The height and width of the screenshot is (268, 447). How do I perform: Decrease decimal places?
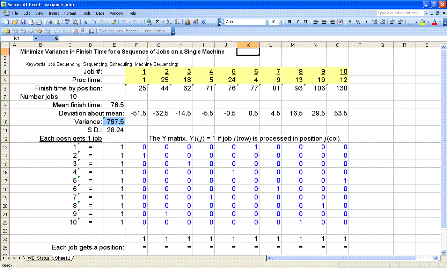pyautogui.click(x=382, y=22)
